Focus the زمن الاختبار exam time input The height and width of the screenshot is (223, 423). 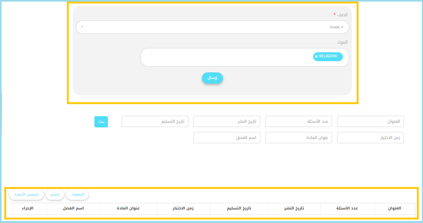click(x=370, y=138)
